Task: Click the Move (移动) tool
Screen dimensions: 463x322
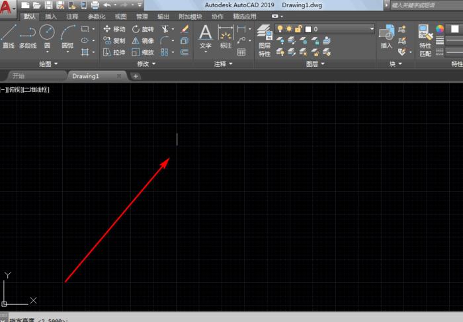Action: click(x=114, y=28)
